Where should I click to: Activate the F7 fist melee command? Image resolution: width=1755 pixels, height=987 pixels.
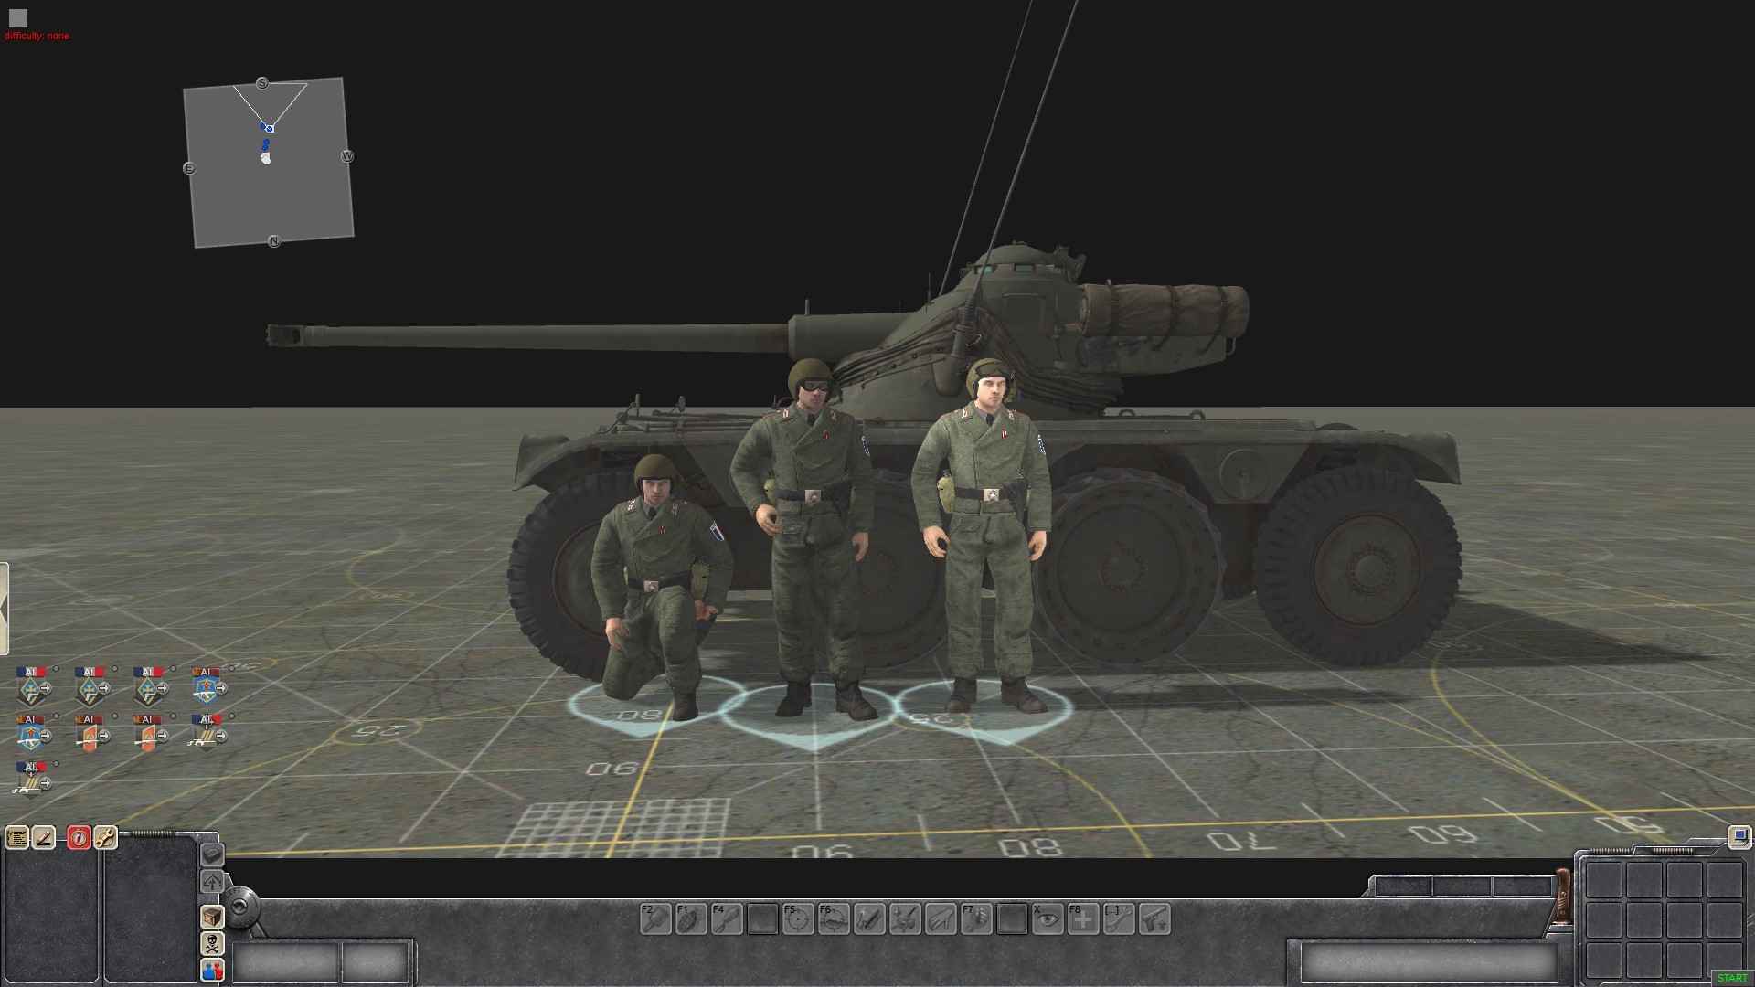(x=976, y=918)
